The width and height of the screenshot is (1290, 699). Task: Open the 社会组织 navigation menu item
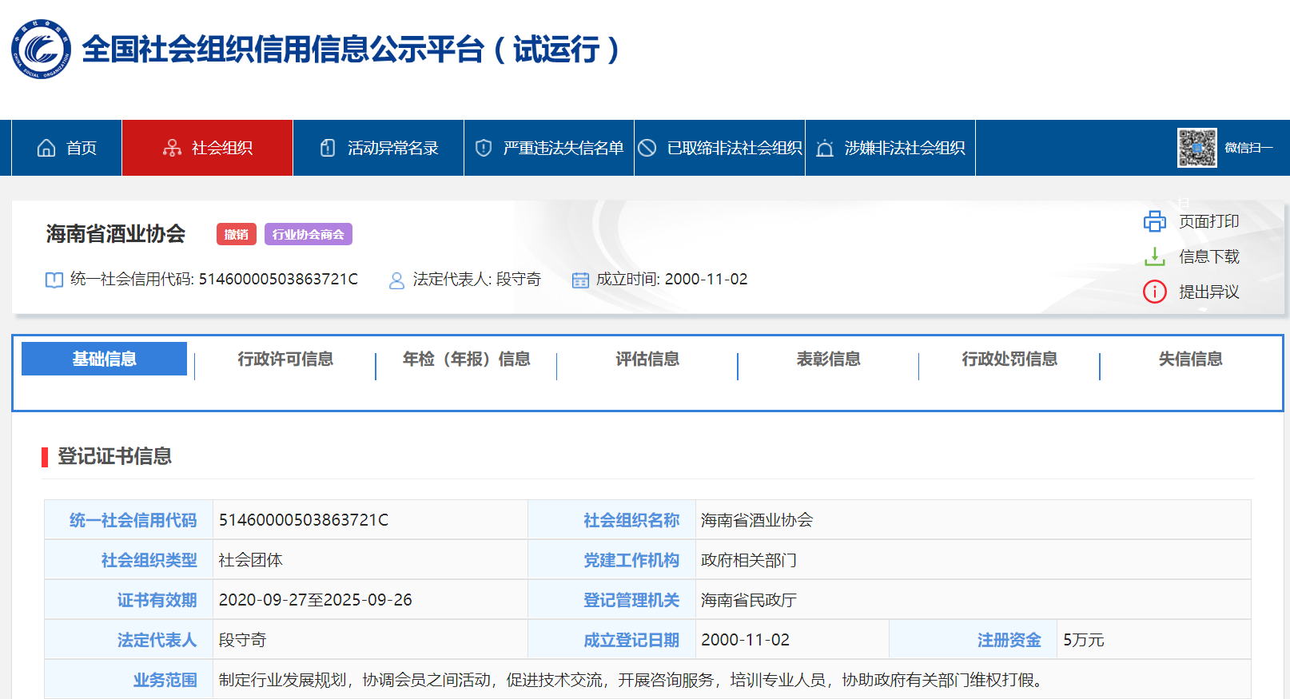click(208, 148)
